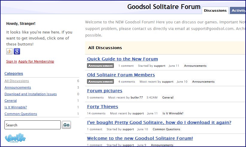Click Announcement badge on Quick Guide row

coord(100,66)
